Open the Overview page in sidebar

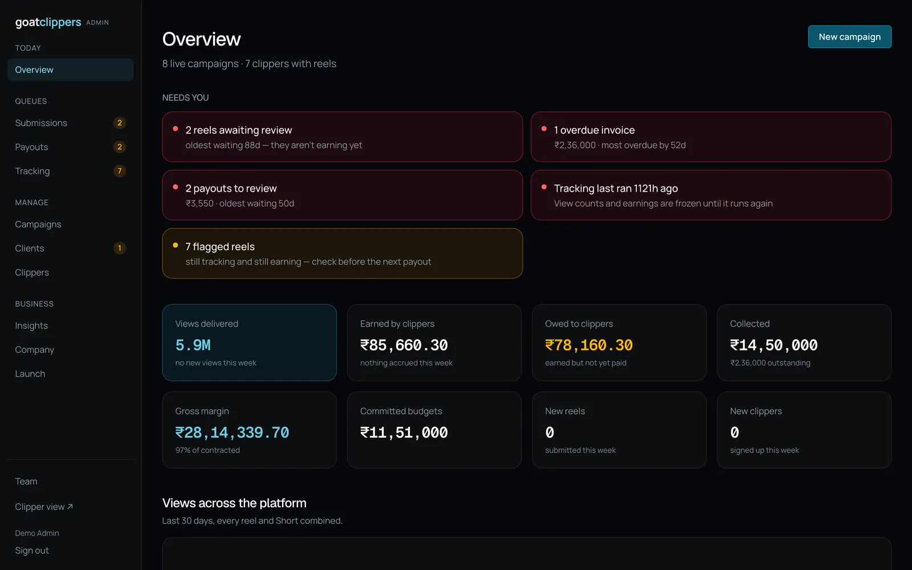(71, 70)
